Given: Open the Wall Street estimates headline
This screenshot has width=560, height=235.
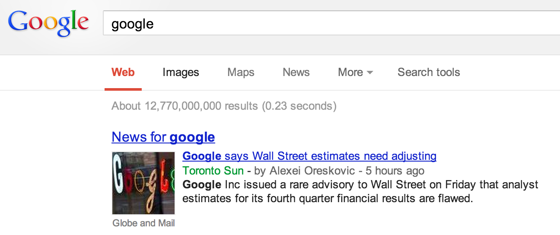Looking at the screenshot, I should [309, 156].
